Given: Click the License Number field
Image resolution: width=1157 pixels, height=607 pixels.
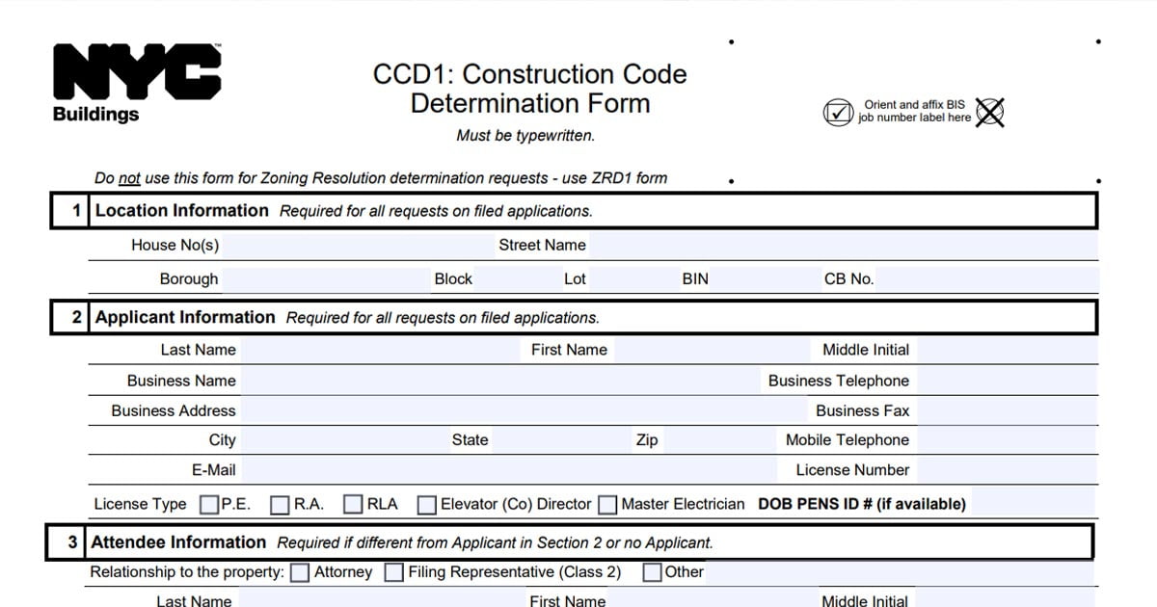Looking at the screenshot, I should click(x=1005, y=470).
